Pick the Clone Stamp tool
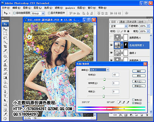This screenshot has width=154, height=122. [x=5, y=65]
